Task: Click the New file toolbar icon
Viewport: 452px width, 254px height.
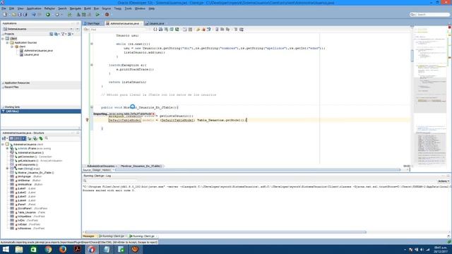Action: (x=5, y=14)
